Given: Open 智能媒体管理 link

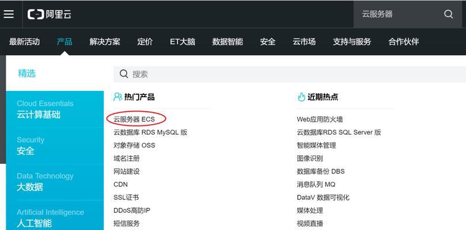Looking at the screenshot, I should tap(316, 145).
